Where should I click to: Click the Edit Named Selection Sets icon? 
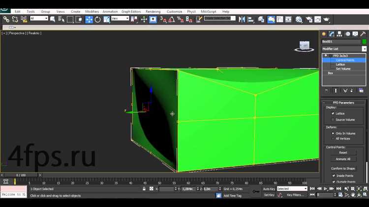coord(199,19)
